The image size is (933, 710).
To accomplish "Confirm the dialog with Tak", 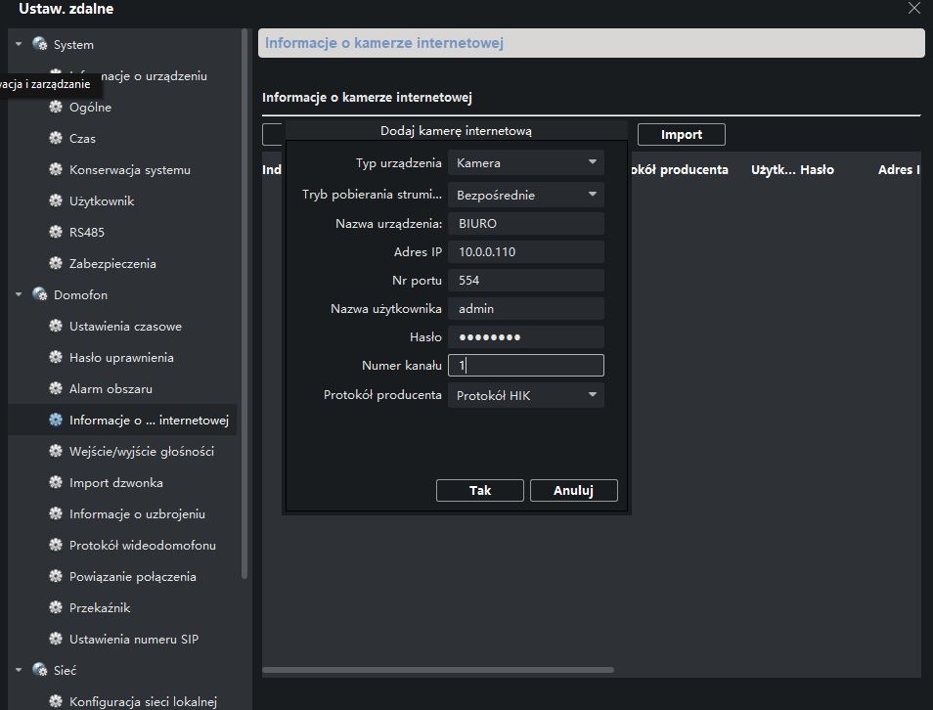I will tap(479, 491).
